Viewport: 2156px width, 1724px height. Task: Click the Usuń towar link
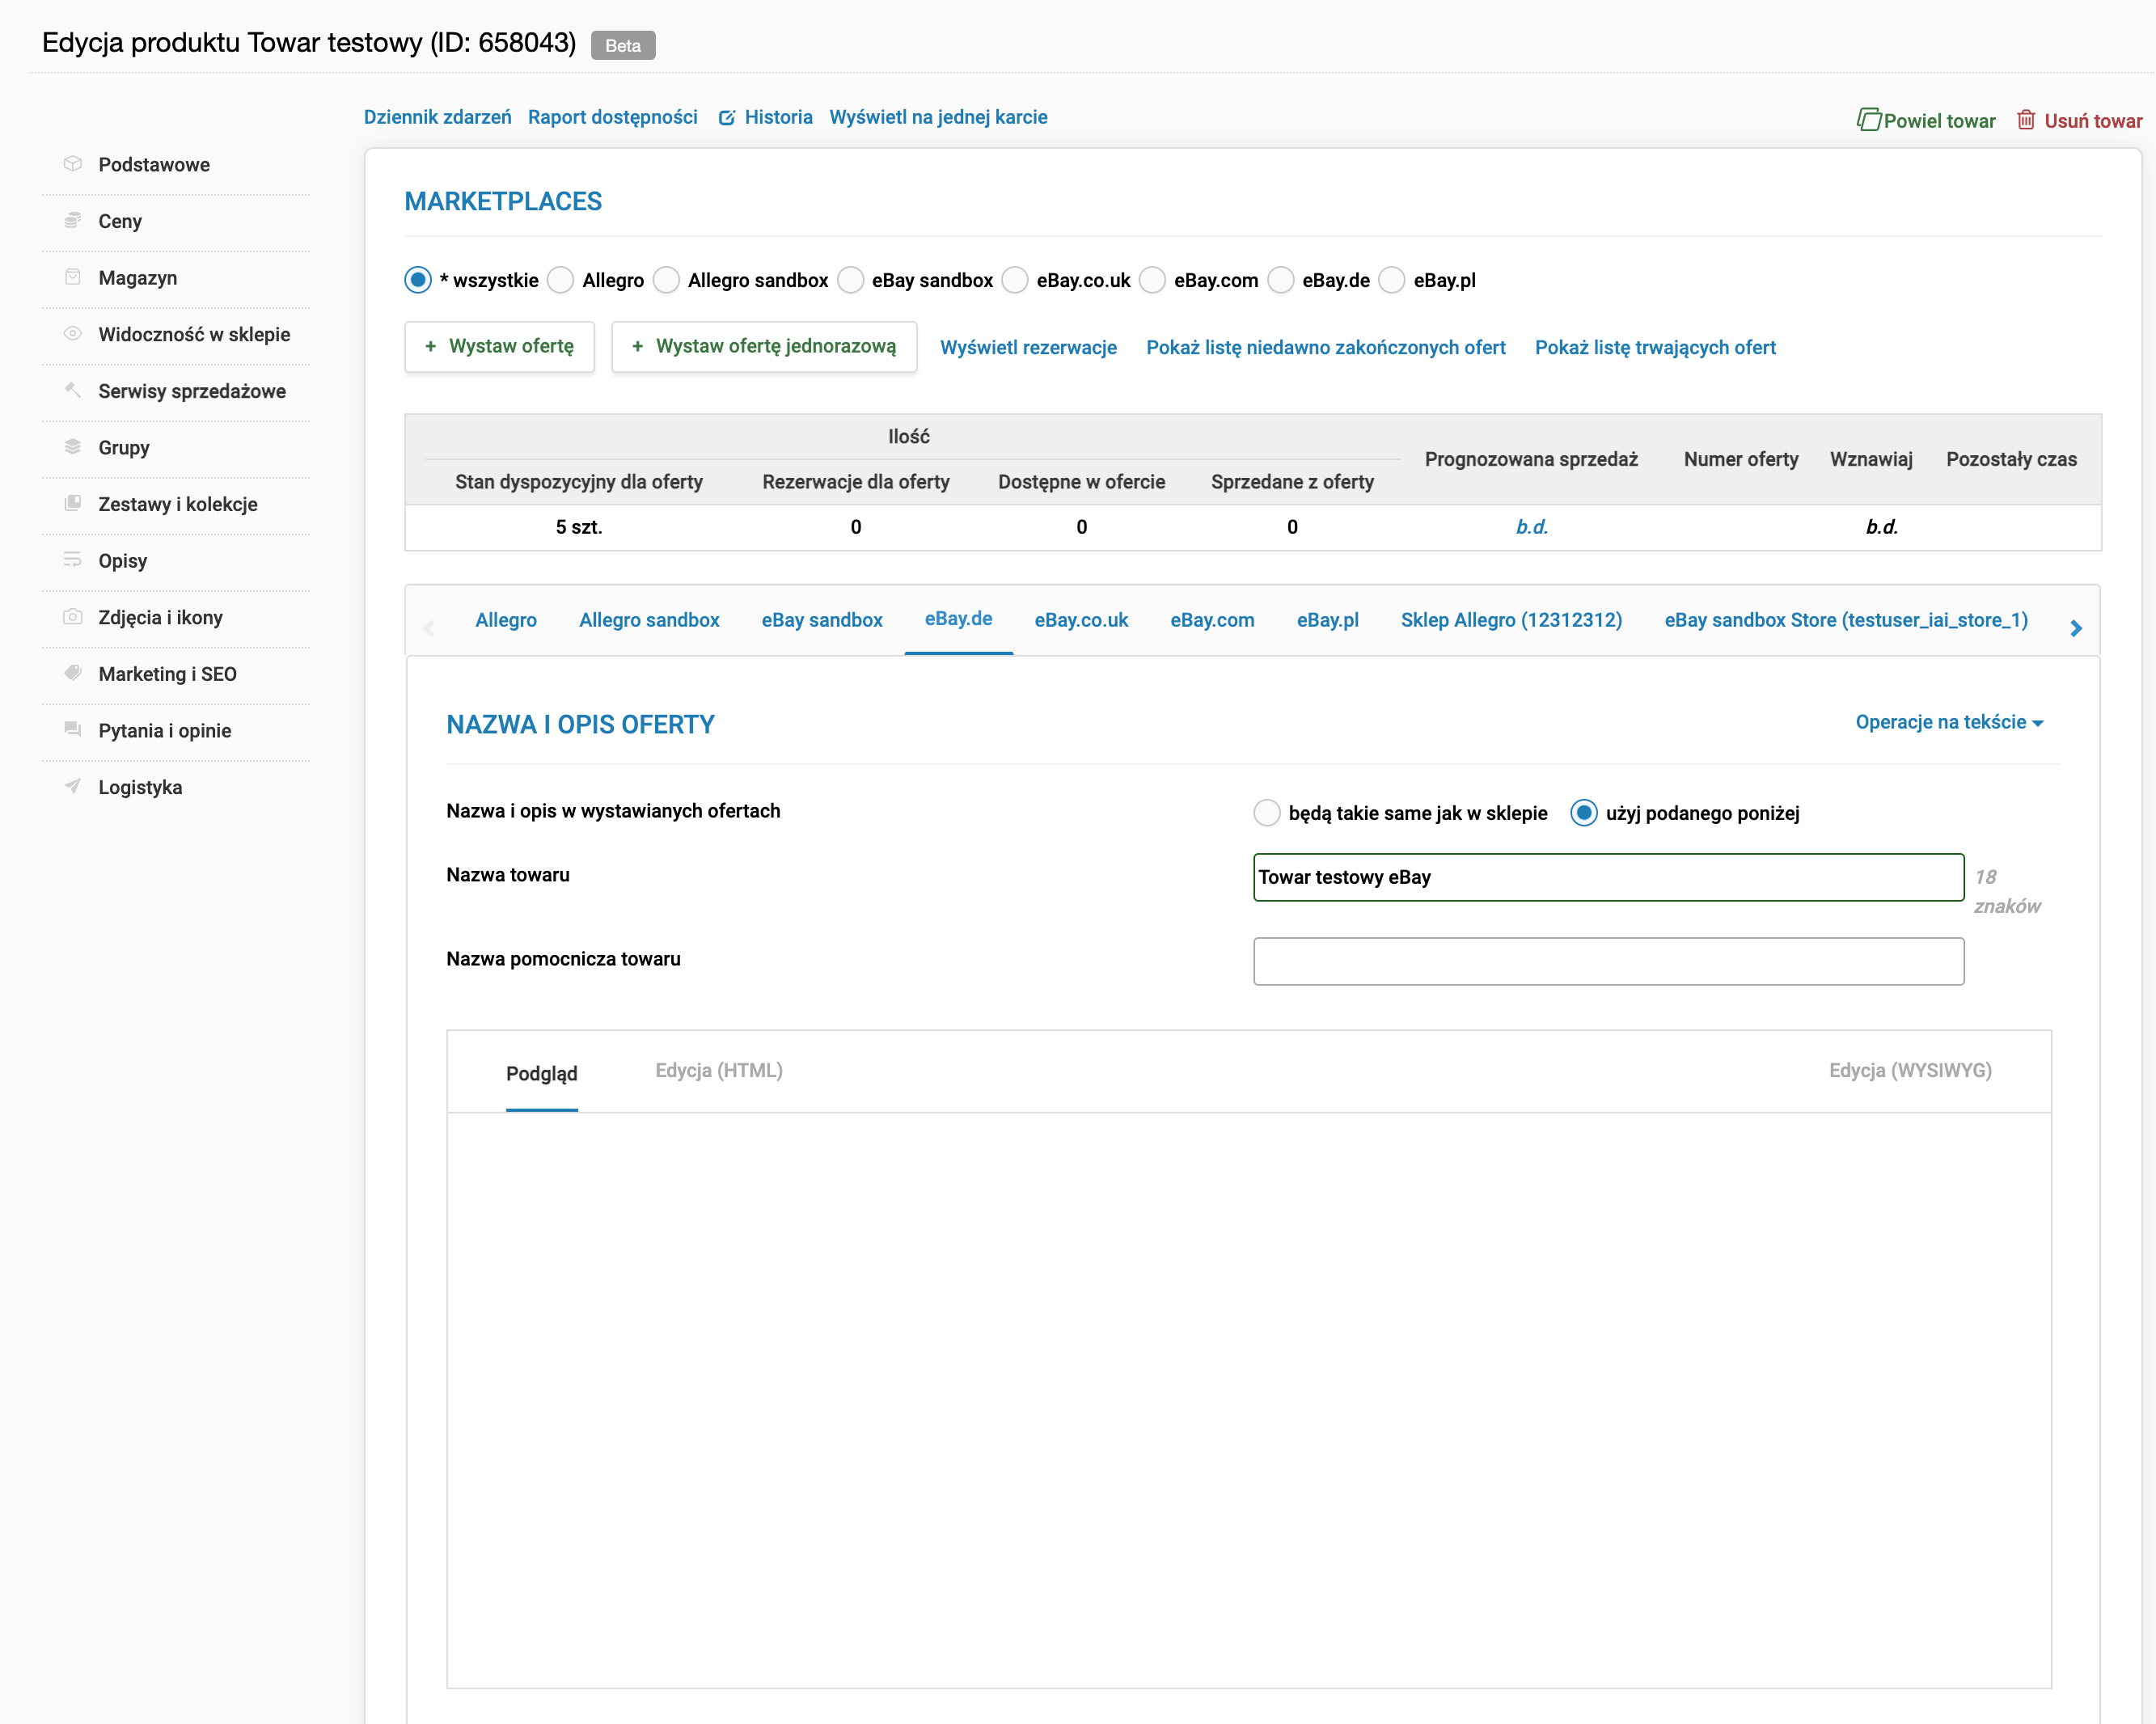[x=2079, y=120]
